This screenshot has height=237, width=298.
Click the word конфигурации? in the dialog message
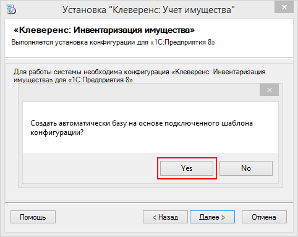pyautogui.click(x=57, y=132)
